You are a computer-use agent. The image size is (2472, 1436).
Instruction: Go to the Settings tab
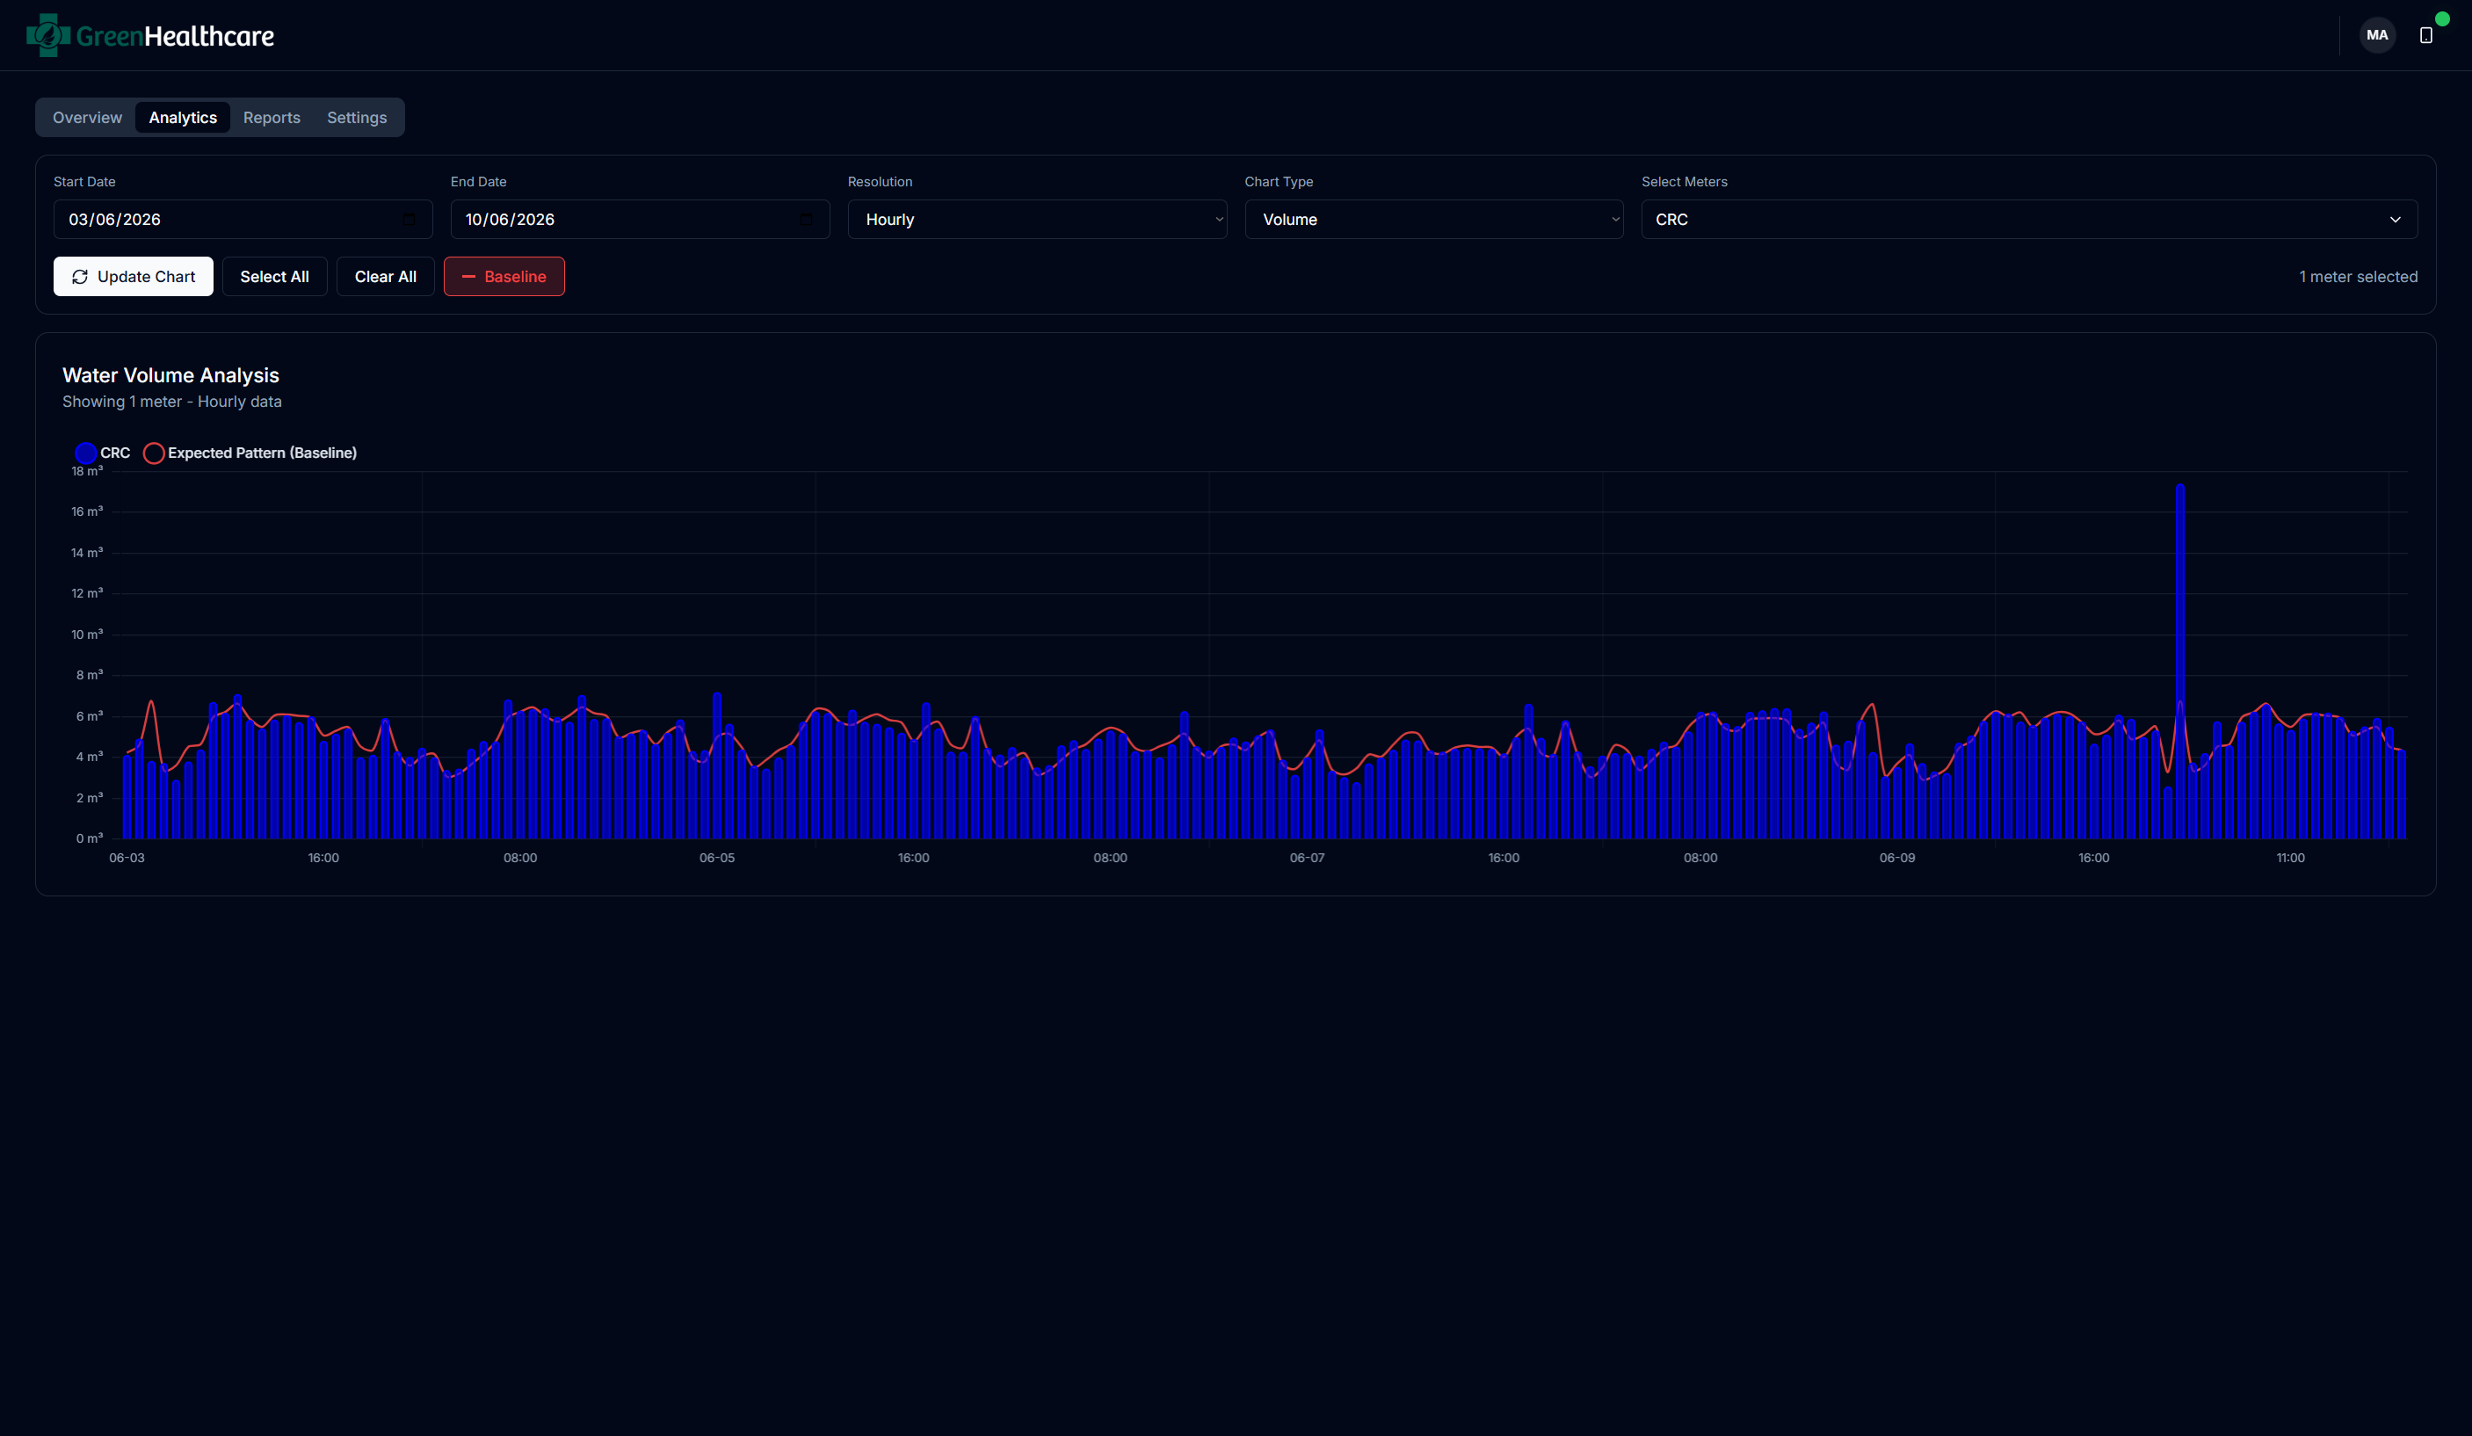(x=357, y=118)
